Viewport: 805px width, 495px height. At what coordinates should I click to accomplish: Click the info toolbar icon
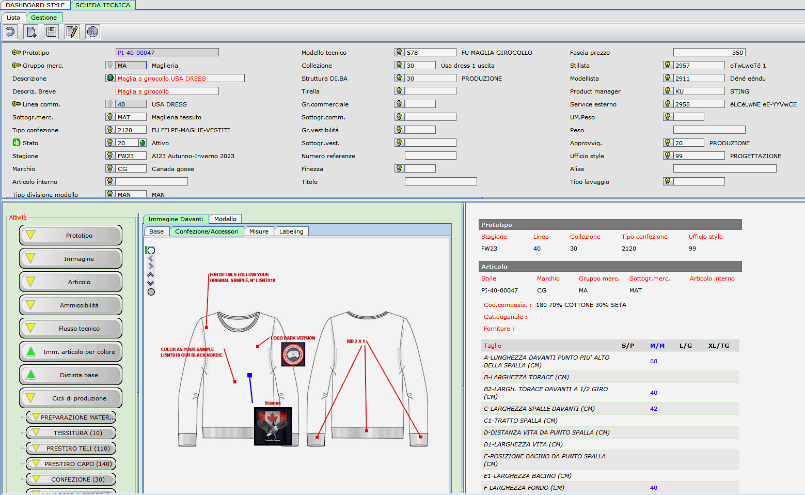[93, 32]
